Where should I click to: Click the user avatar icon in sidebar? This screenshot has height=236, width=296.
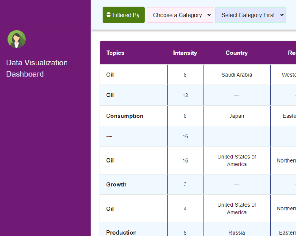click(17, 39)
